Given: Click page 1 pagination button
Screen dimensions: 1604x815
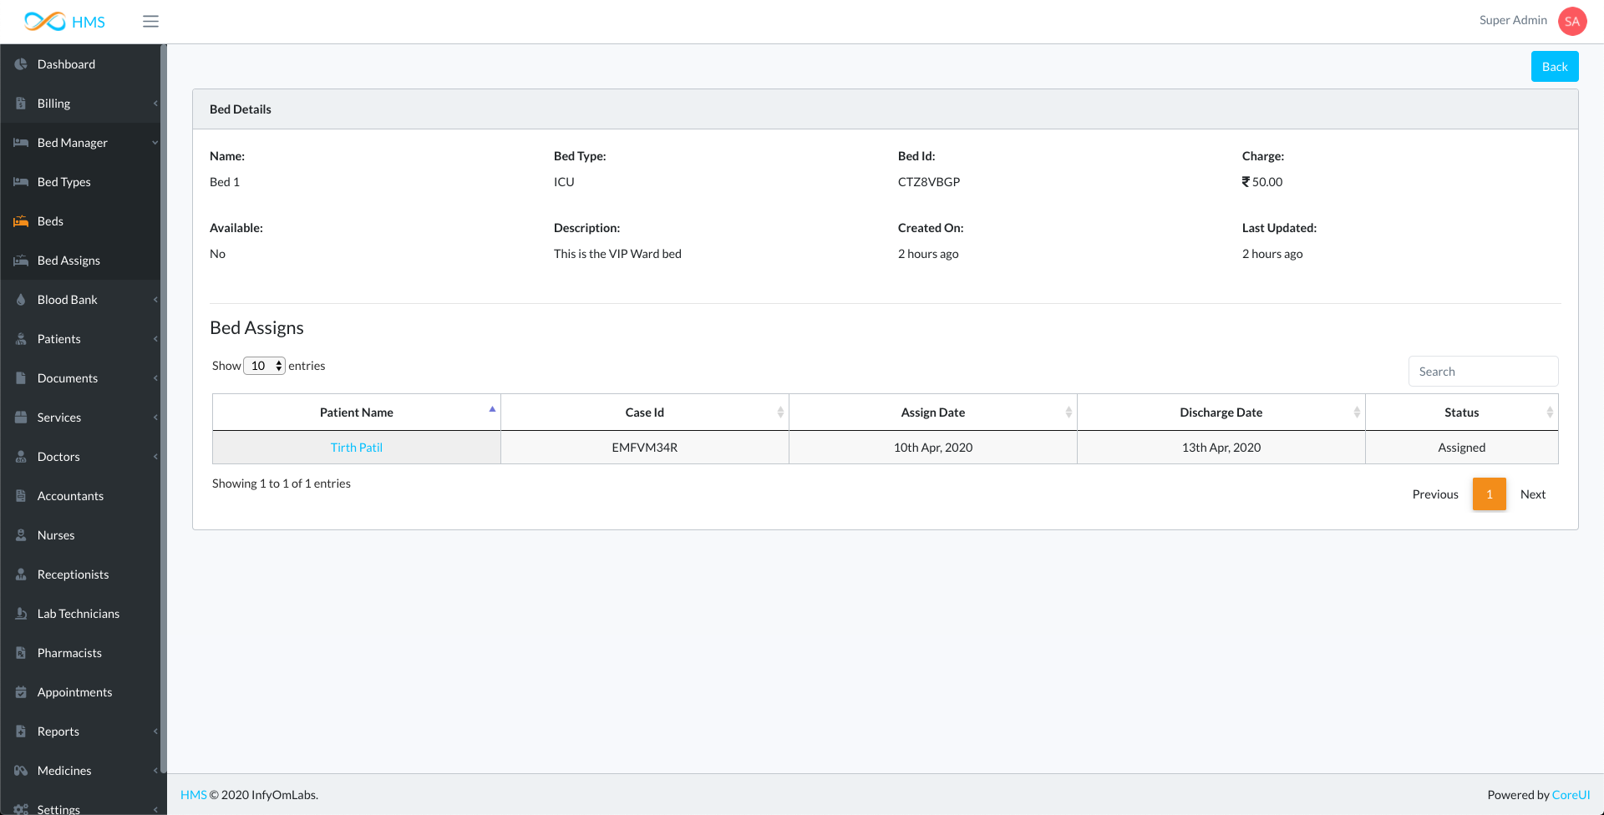Looking at the screenshot, I should pos(1489,494).
